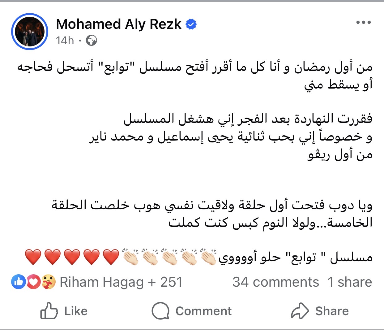Open the three-dots post options menu

click(x=363, y=22)
